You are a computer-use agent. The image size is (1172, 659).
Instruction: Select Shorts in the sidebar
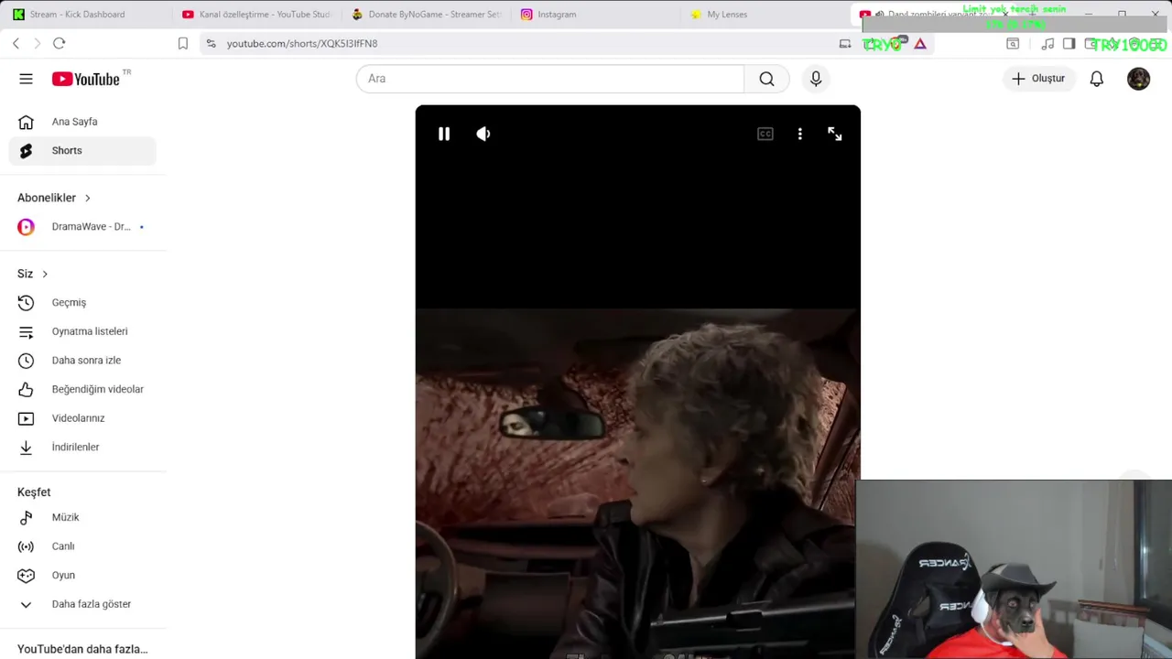(82, 150)
